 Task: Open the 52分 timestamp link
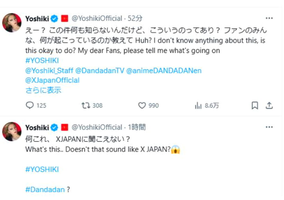coord(135,19)
